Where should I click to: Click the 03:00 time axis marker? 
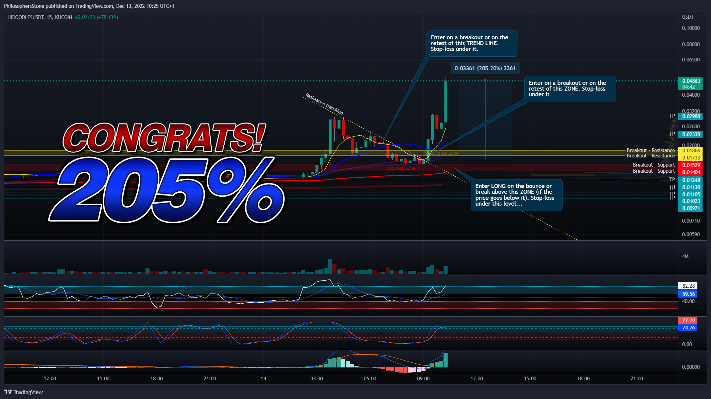(x=317, y=379)
